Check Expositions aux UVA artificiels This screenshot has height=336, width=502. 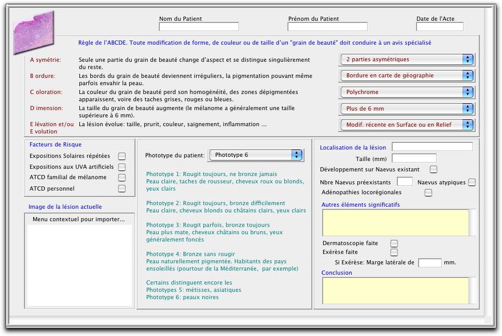(122, 167)
